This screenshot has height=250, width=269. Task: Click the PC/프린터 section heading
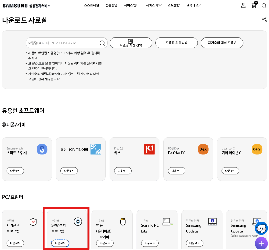tap(13, 197)
